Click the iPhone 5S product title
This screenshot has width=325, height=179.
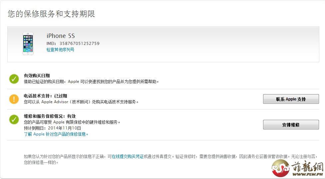61,36
